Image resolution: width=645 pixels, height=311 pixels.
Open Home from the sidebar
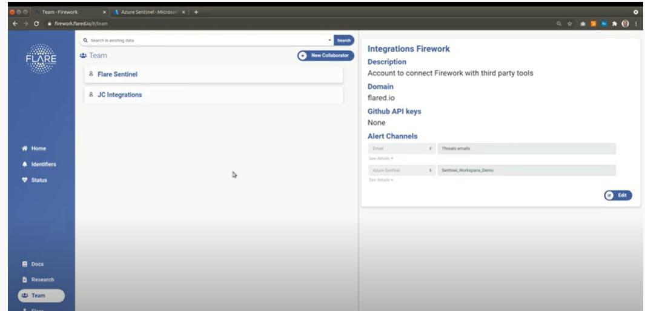pyautogui.click(x=34, y=149)
